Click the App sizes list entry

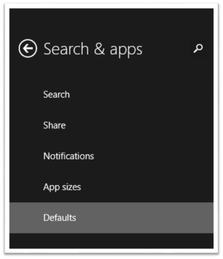click(x=111, y=187)
